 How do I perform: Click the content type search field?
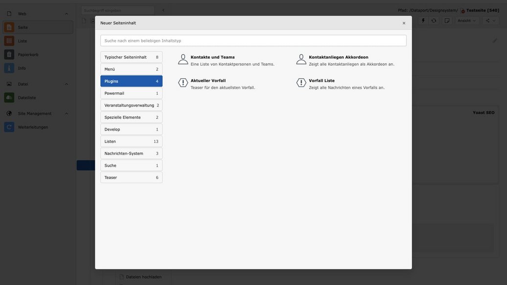pos(253,41)
